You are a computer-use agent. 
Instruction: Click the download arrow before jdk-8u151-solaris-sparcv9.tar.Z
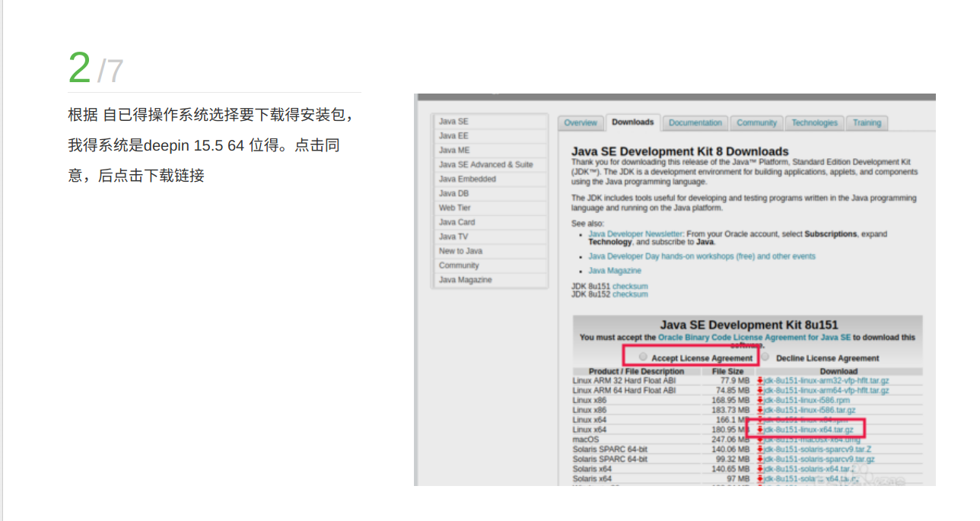coord(759,450)
